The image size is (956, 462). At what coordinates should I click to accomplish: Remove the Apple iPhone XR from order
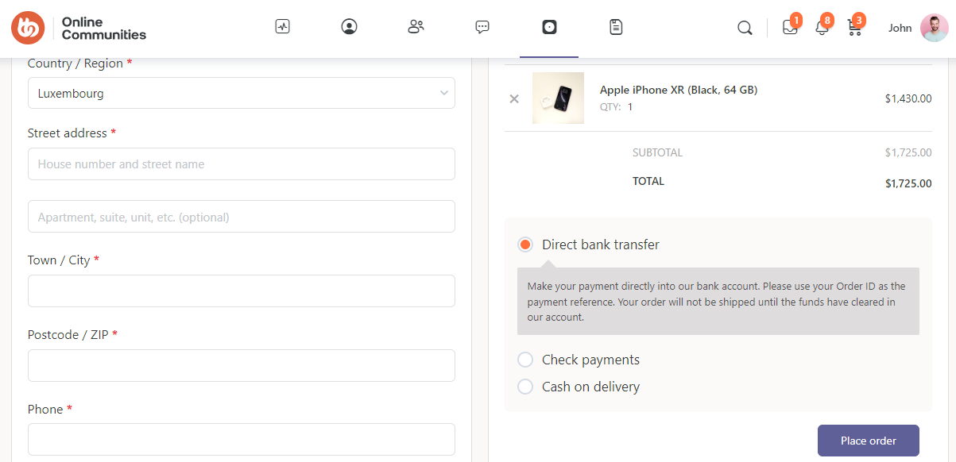point(513,98)
